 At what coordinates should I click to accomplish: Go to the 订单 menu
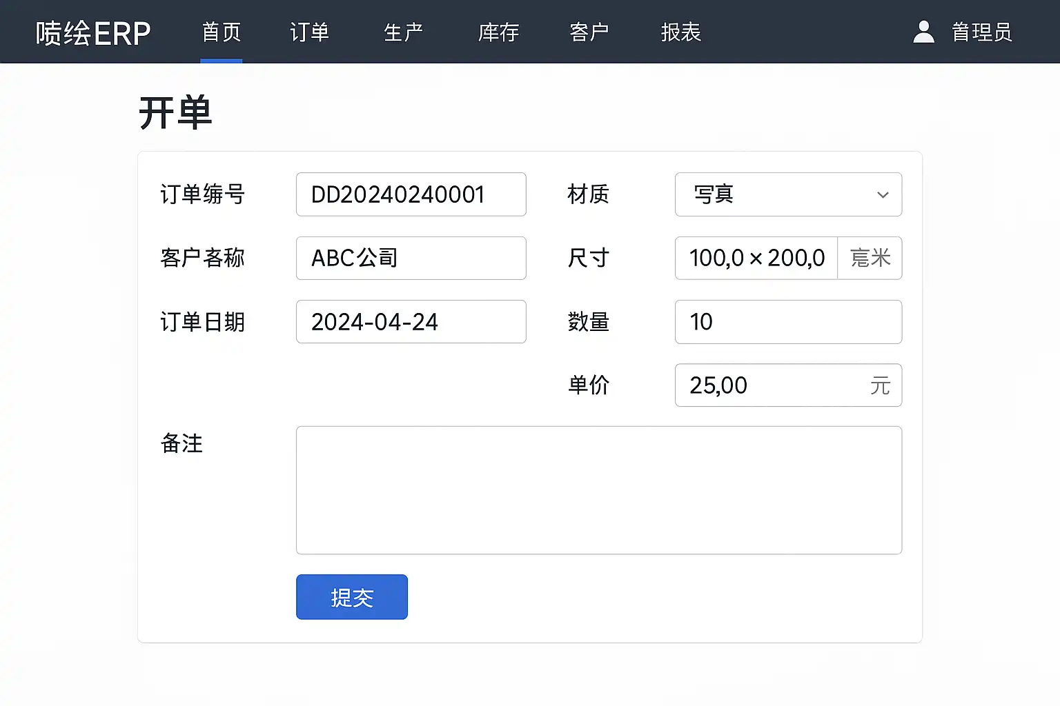tap(309, 32)
